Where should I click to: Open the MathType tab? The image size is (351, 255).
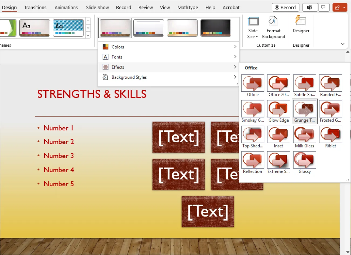click(187, 7)
